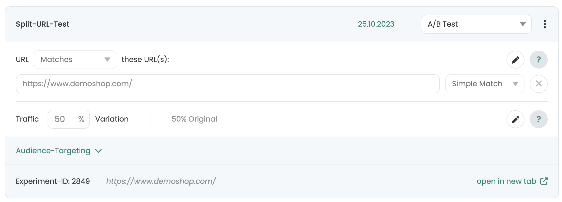Open help for traffic allocation row

point(539,119)
